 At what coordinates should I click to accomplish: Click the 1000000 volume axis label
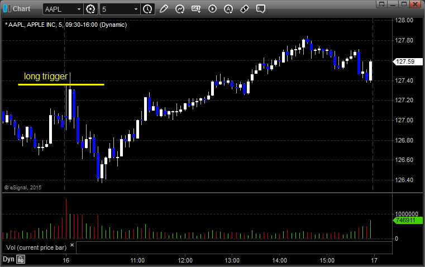click(x=407, y=214)
